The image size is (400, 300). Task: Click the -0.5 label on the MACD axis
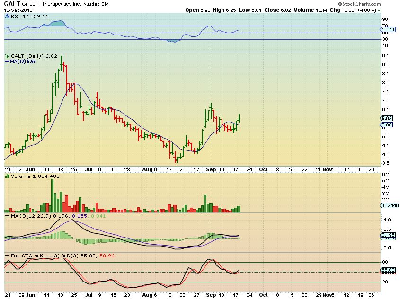tap(387, 248)
